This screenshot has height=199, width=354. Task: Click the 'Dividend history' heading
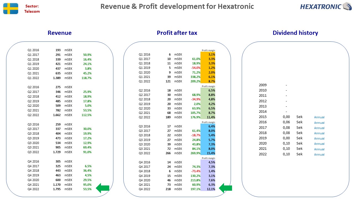[x=295, y=33]
